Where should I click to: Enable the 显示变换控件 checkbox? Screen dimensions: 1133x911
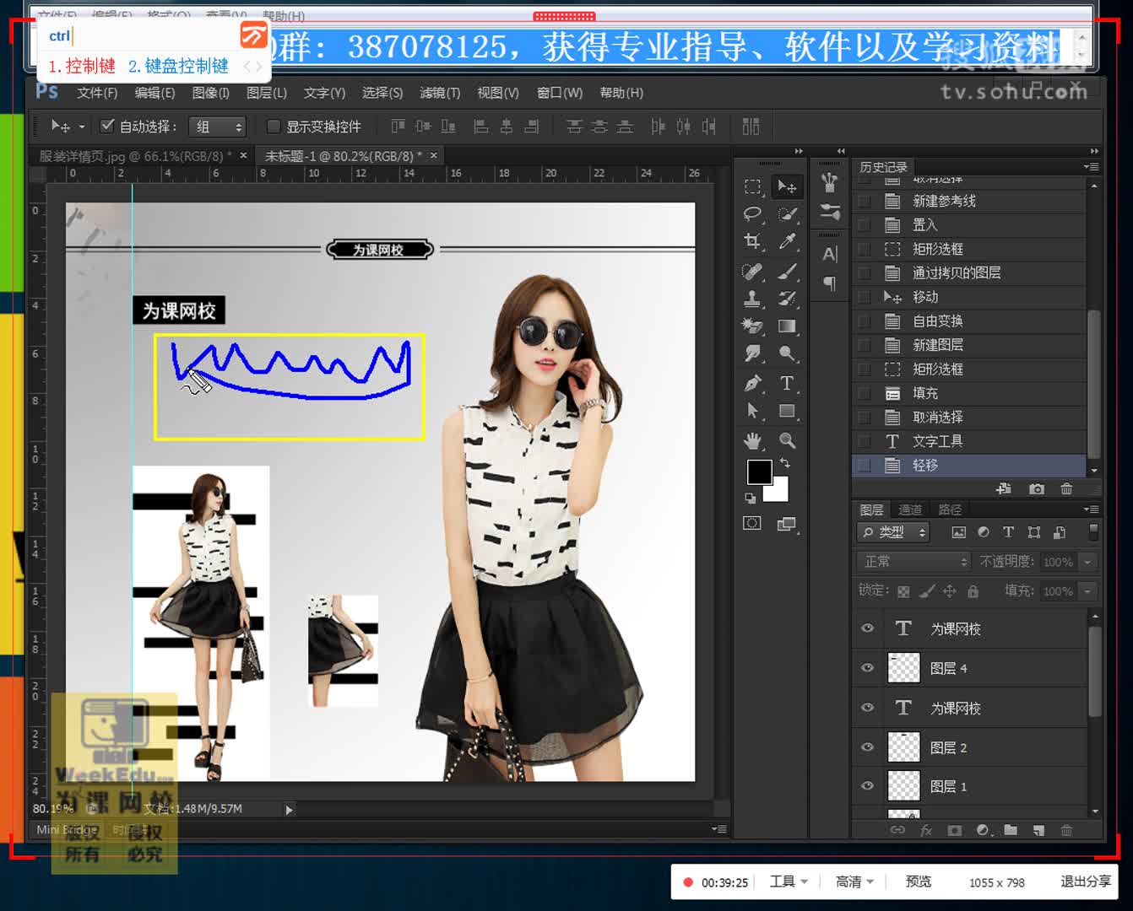tap(274, 127)
